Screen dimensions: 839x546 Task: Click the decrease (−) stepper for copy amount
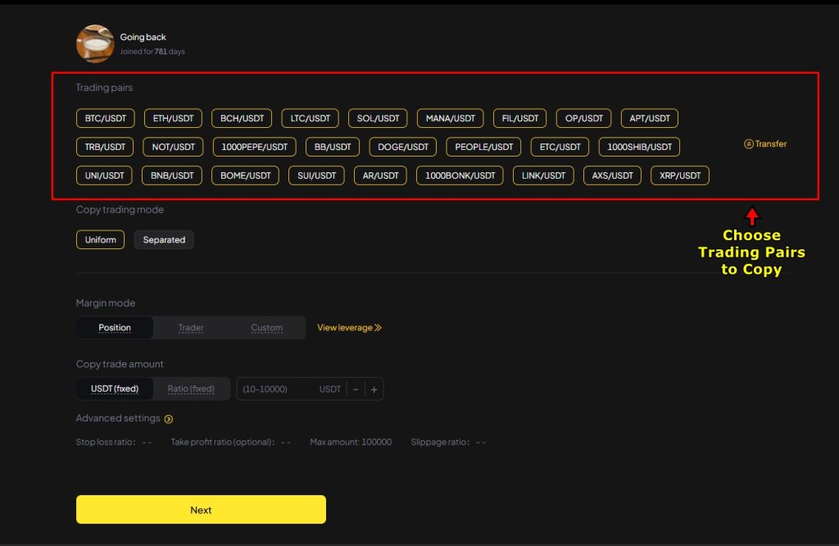pyautogui.click(x=356, y=389)
